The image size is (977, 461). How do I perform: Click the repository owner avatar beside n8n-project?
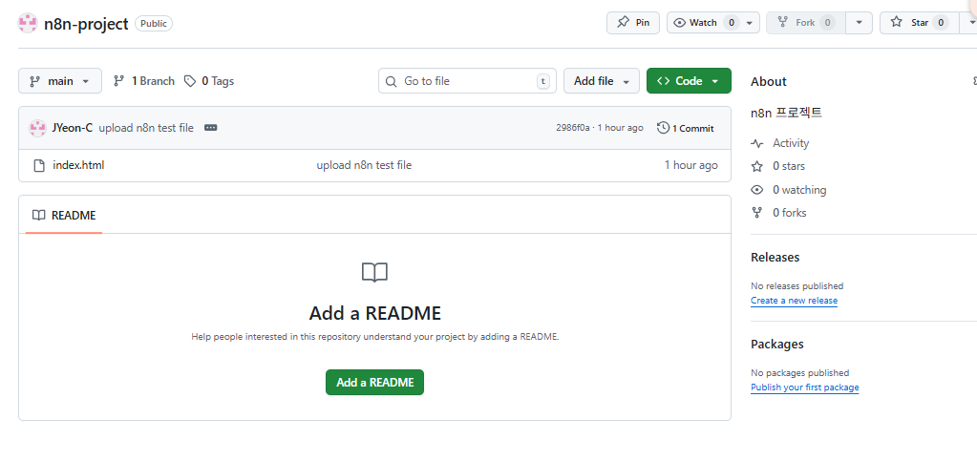click(28, 23)
